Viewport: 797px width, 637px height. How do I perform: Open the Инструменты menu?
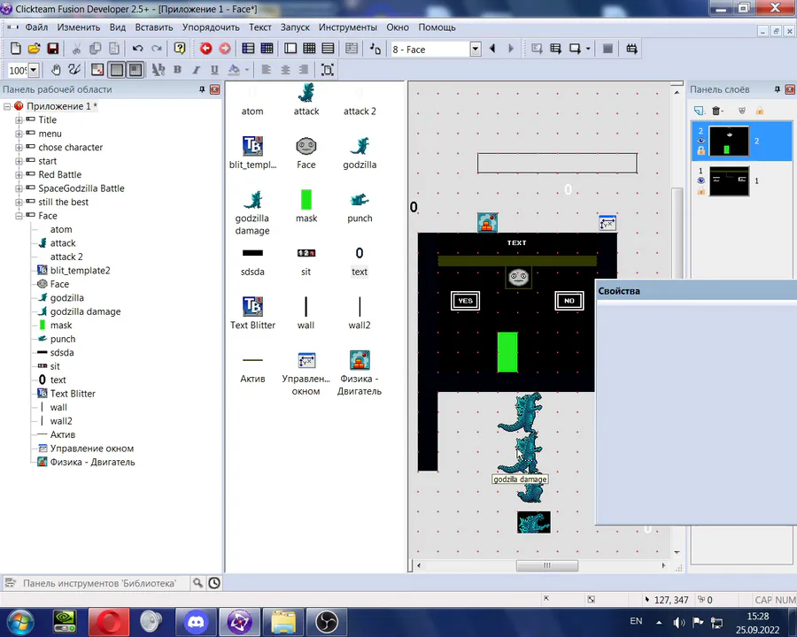348,27
